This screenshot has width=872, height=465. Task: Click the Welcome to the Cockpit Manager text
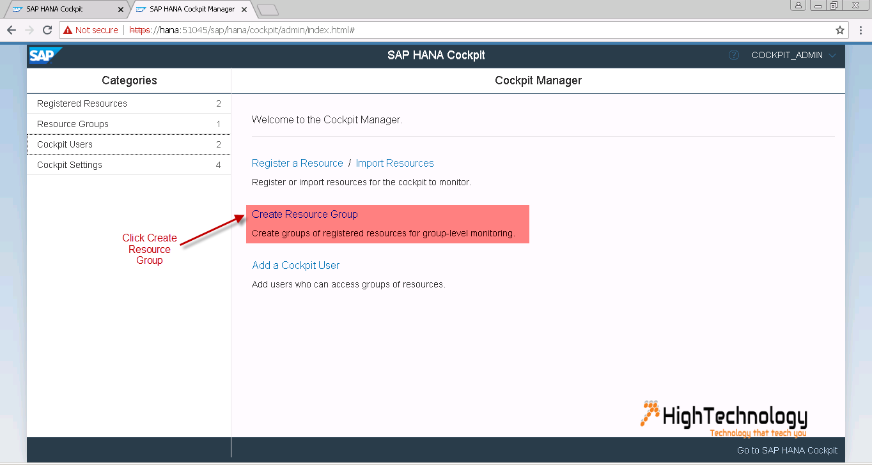coord(327,119)
